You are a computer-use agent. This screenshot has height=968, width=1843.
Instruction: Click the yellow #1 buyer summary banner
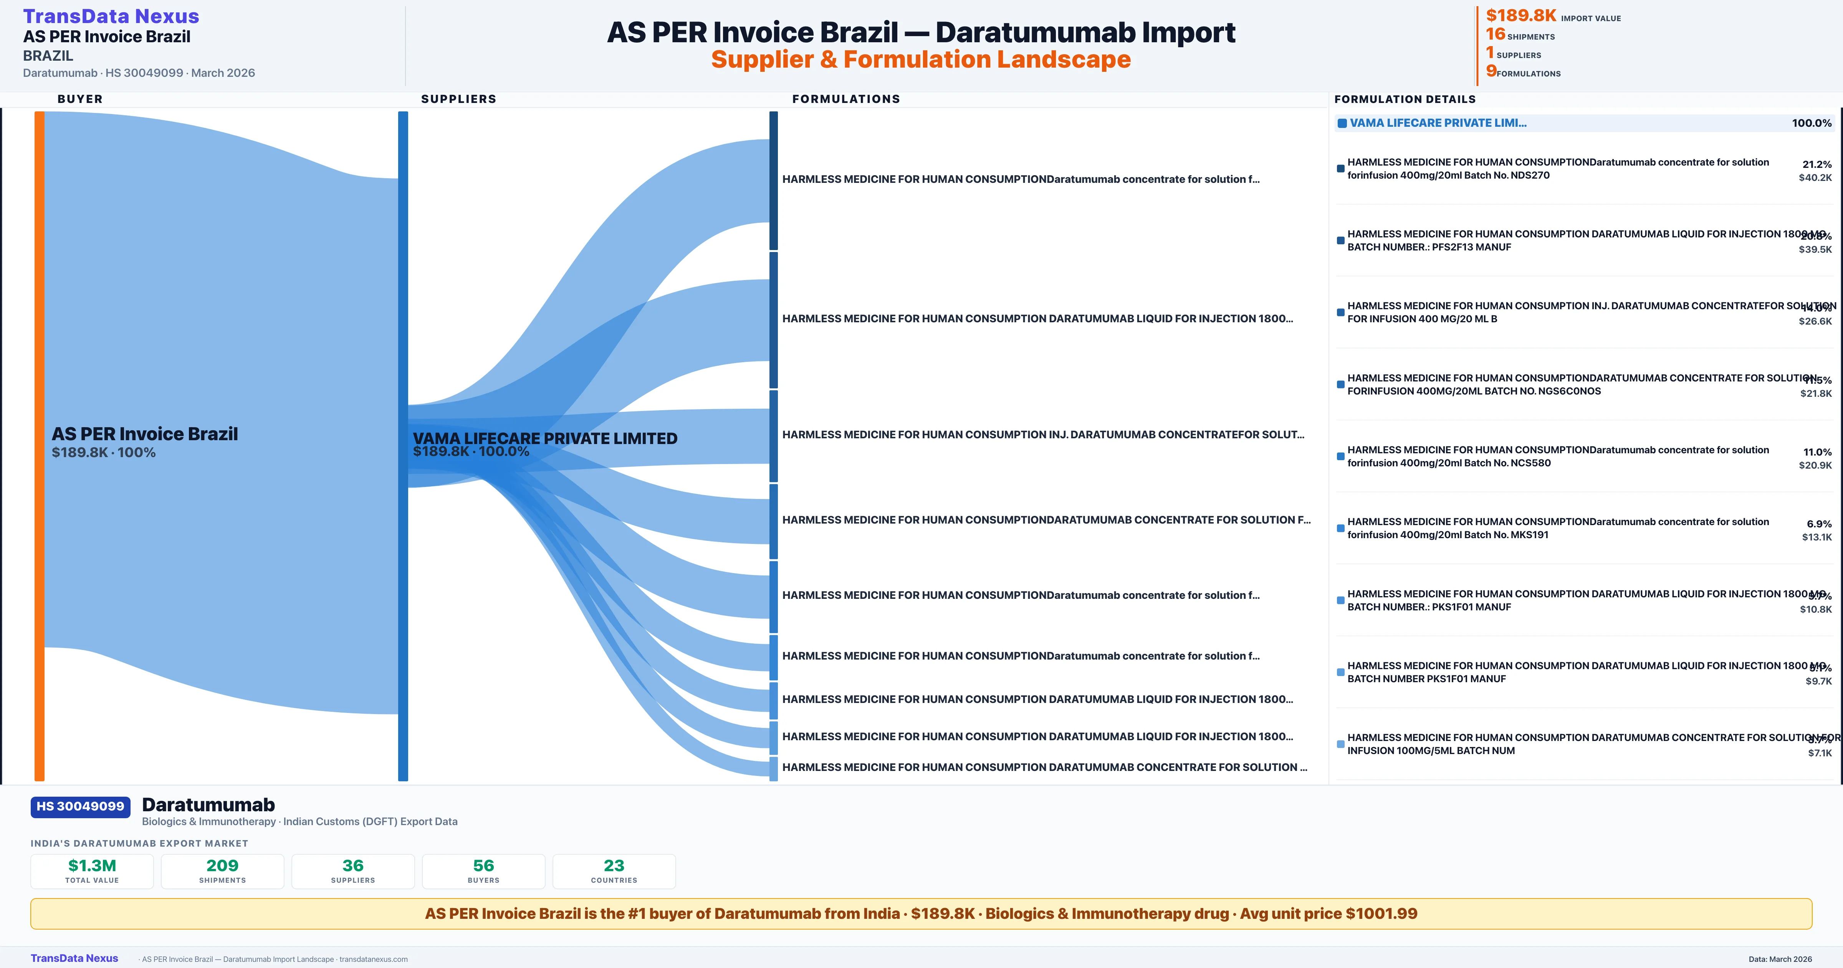(921, 913)
